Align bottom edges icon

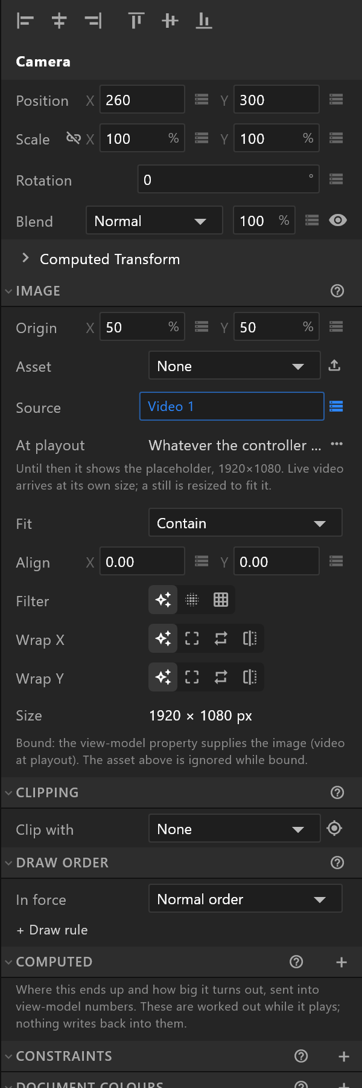tap(204, 21)
